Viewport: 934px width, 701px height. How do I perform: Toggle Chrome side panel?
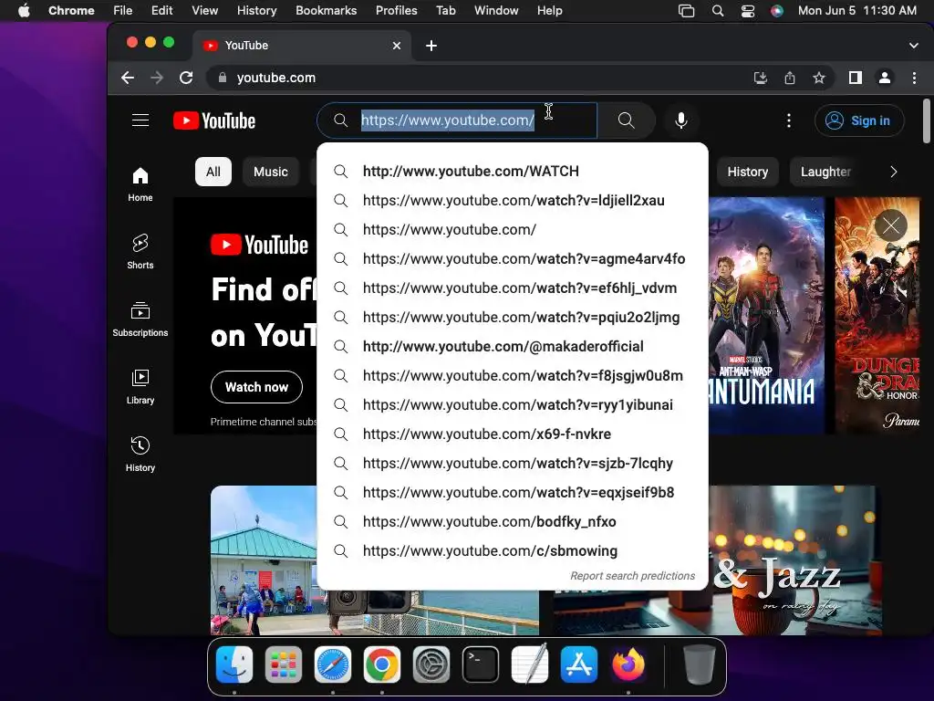pyautogui.click(x=856, y=78)
